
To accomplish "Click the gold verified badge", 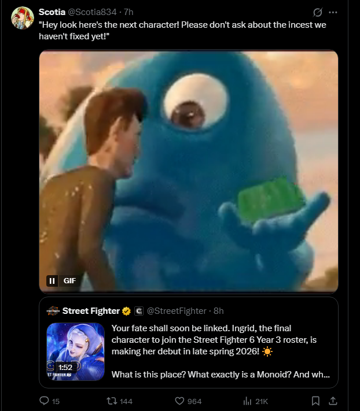I will point(127,311).
